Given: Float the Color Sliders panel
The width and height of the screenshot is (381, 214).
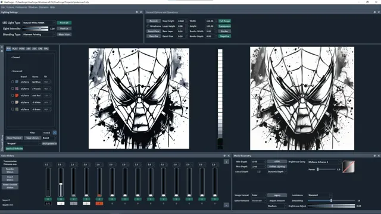Looking at the screenshot, I should [224, 156].
